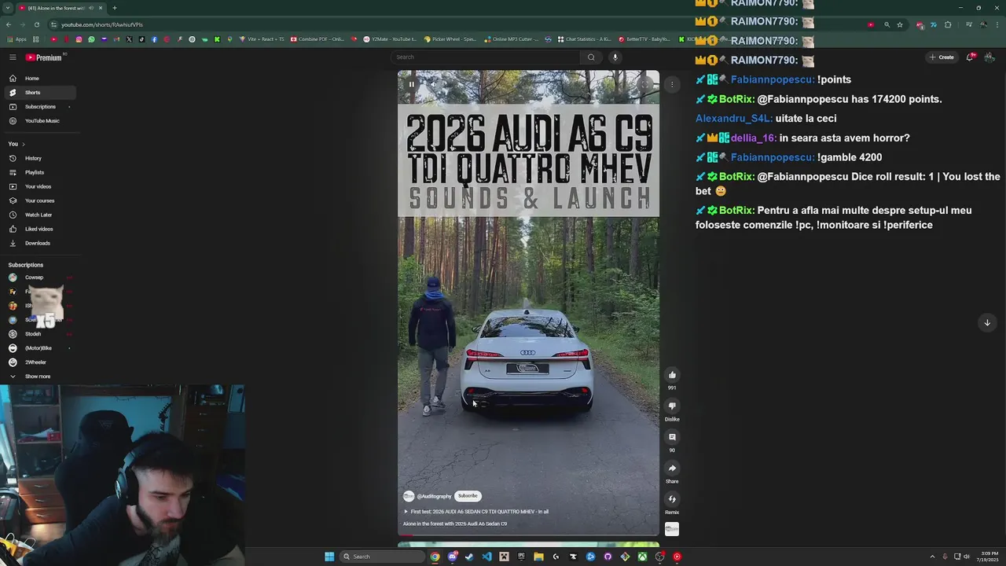This screenshot has width=1006, height=566.
Task: Open the sound thumbnail under Remix
Action: (x=672, y=530)
